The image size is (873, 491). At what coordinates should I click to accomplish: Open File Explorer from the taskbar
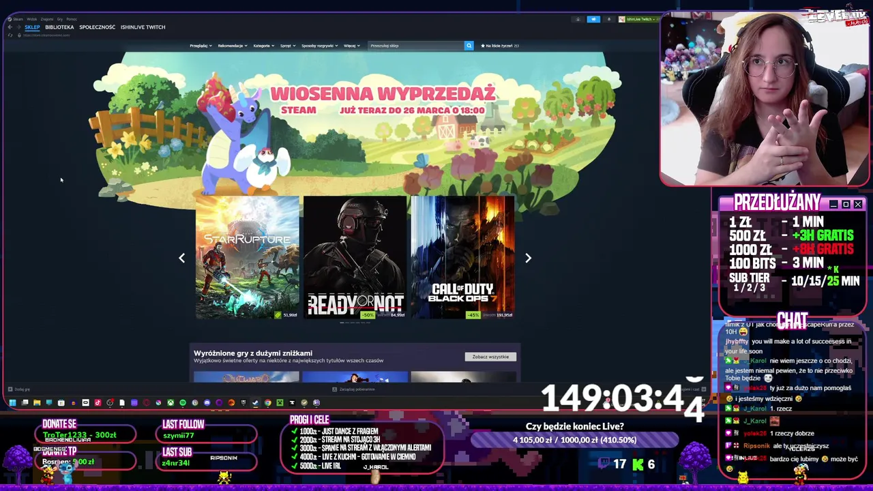click(37, 402)
